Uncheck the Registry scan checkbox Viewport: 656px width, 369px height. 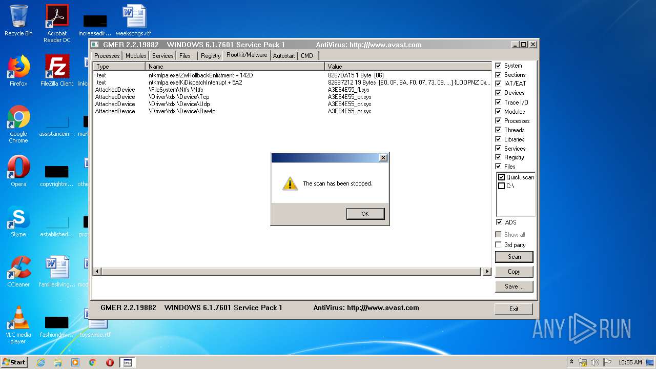pyautogui.click(x=498, y=157)
